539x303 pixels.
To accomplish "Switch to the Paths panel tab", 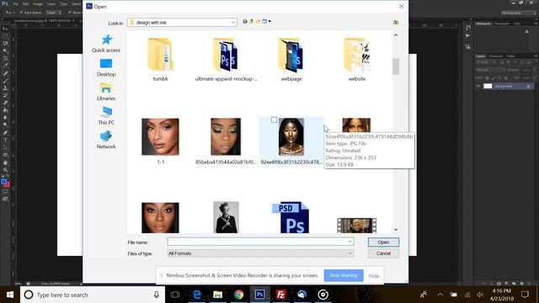I will [510, 56].
